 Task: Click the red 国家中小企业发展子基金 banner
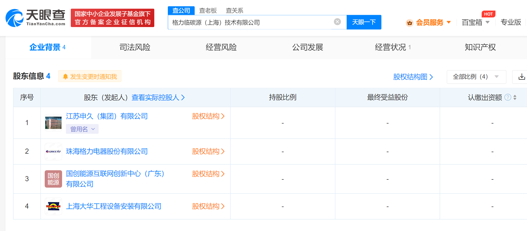(x=112, y=18)
